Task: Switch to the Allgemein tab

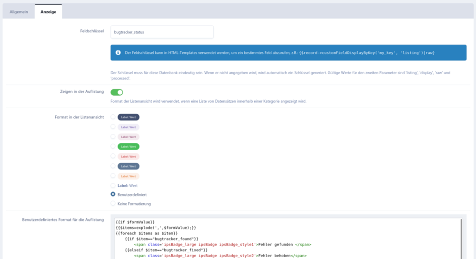Action: [19, 11]
